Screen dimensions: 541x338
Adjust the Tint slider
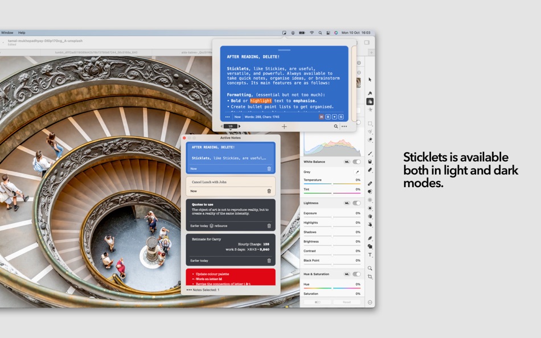[x=332, y=193]
